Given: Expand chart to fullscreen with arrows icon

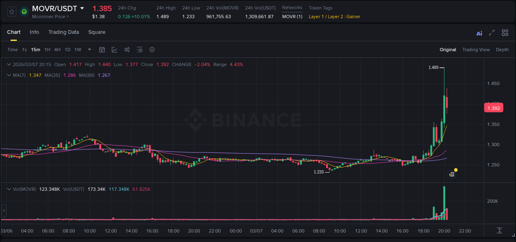Looking at the screenshot, I should (491, 33).
